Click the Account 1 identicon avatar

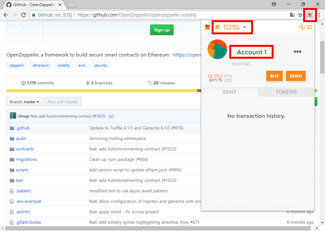pos(217,49)
